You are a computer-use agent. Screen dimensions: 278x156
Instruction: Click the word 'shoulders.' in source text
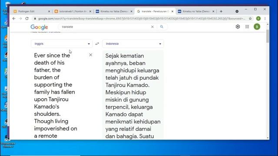[47, 114]
